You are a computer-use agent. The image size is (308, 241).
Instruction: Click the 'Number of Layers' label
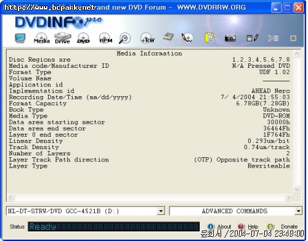point(39,153)
